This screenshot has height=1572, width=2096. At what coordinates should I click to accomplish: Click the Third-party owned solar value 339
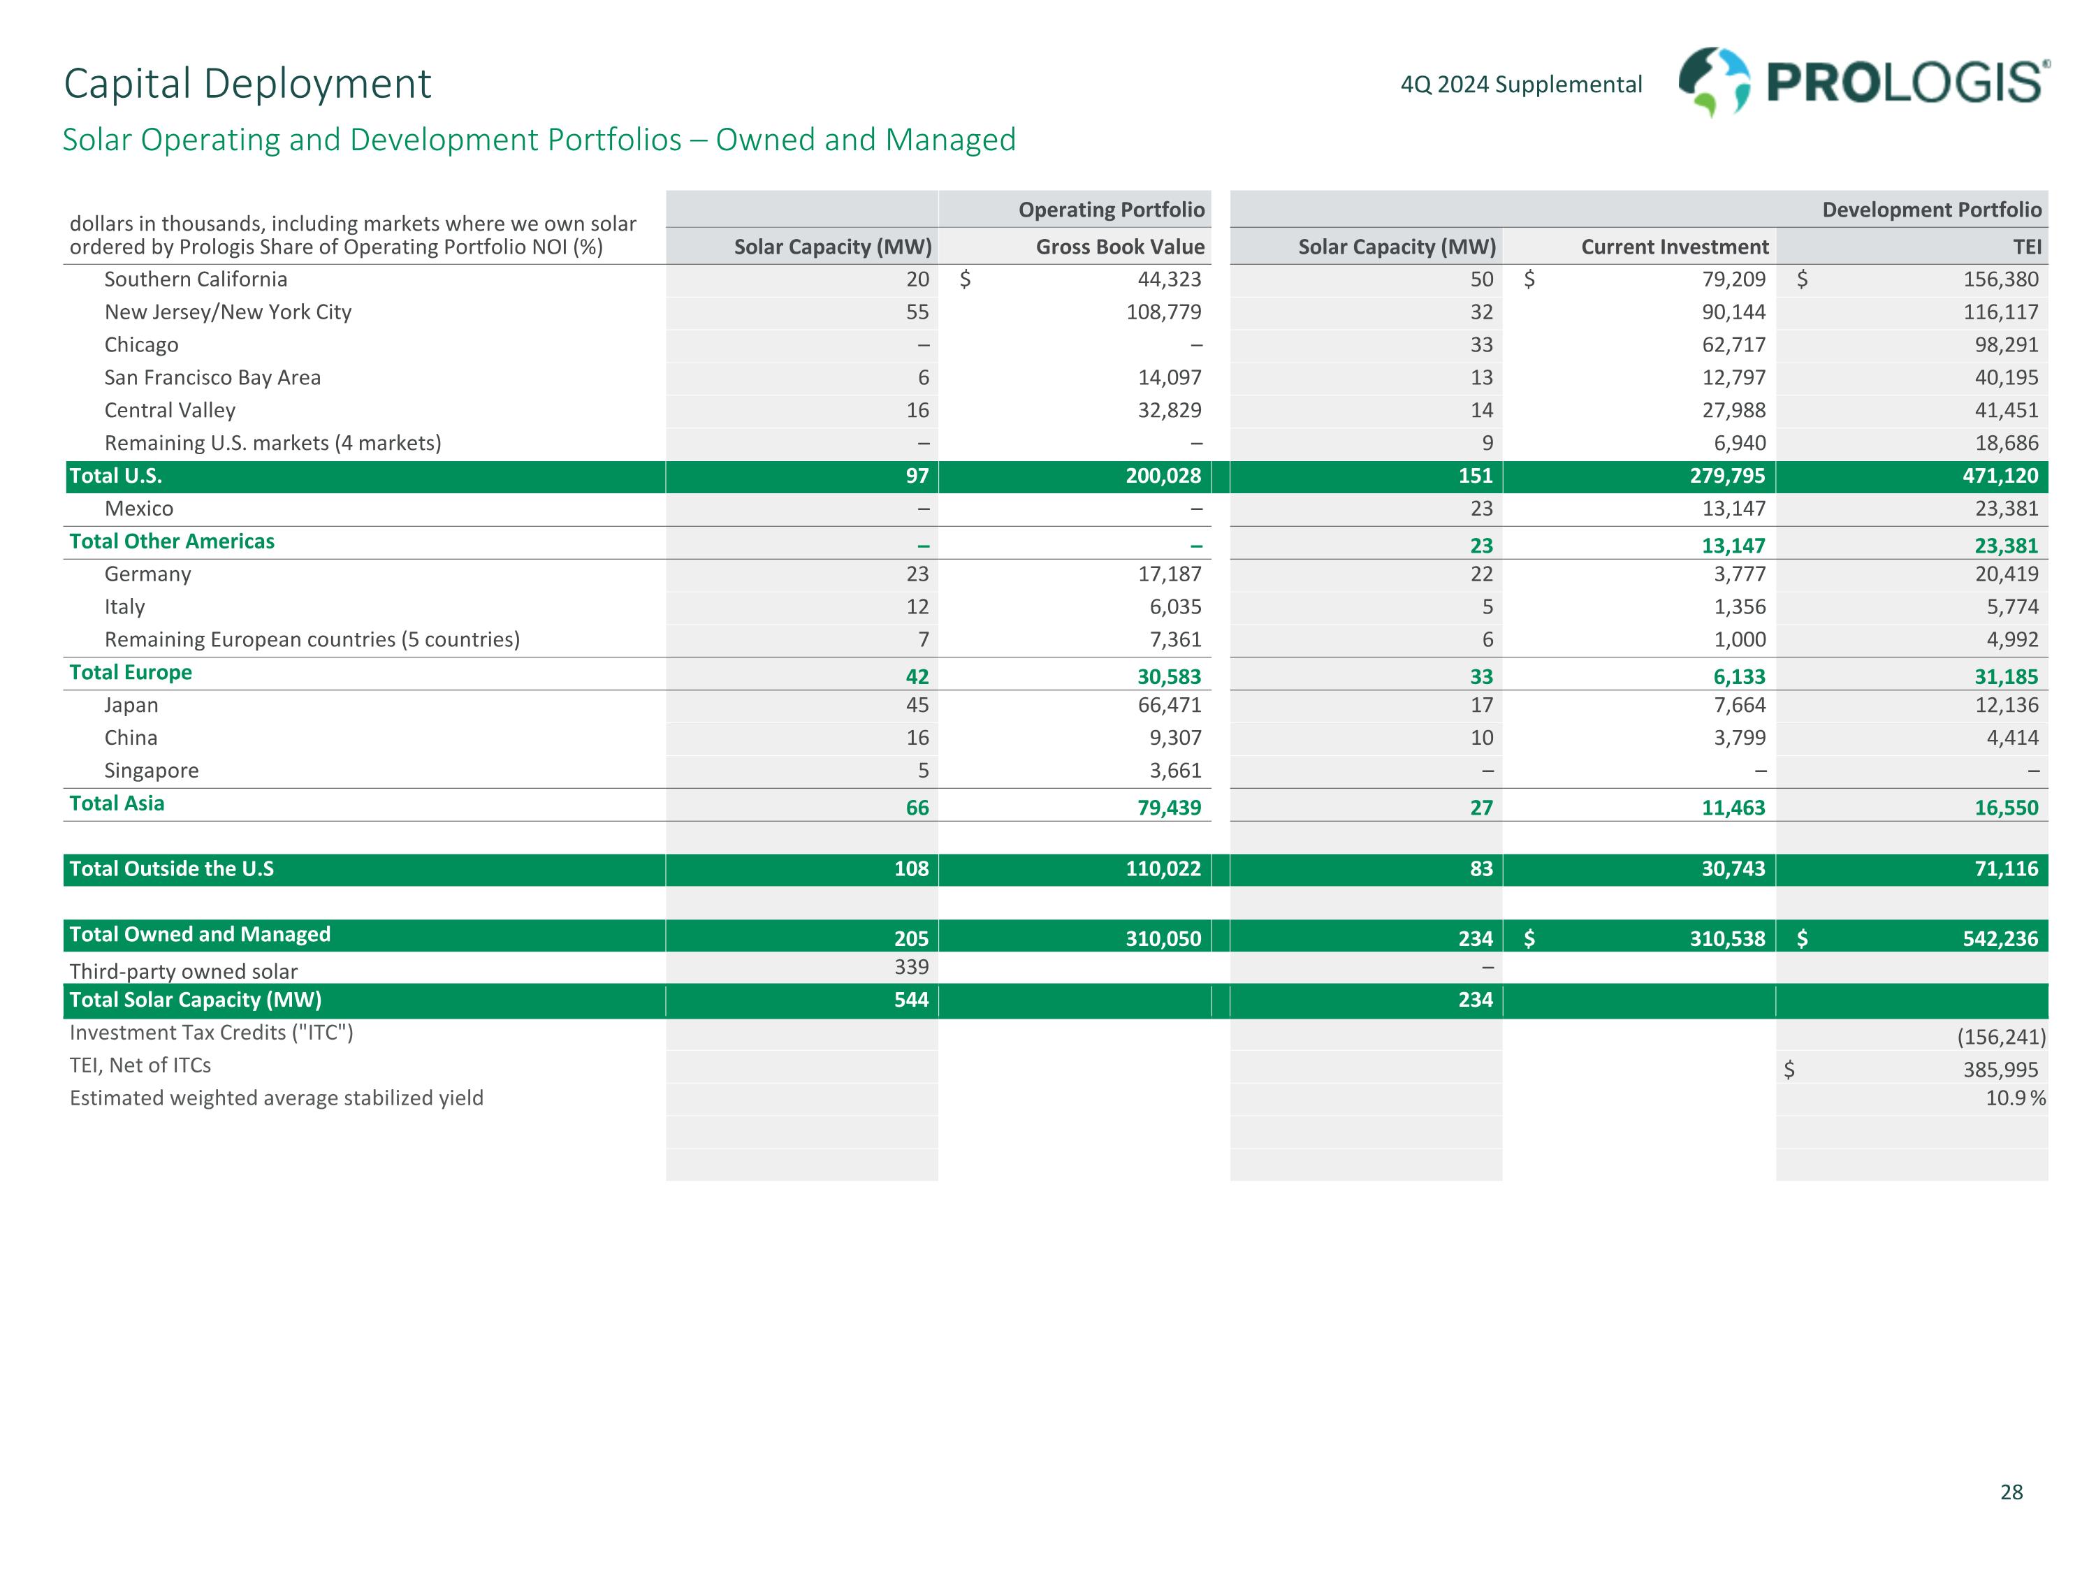tap(910, 968)
